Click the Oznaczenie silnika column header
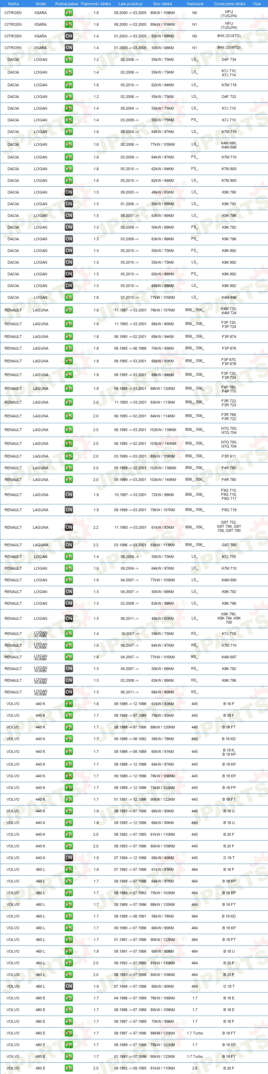This screenshot has width=268, height=1074. coord(229,4)
